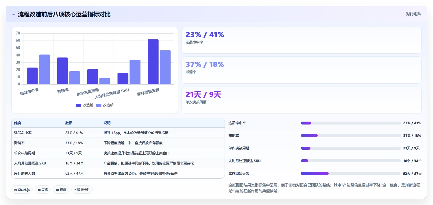
Task: Click the lightning icon beside the dashboard title
Action: (x=14, y=14)
